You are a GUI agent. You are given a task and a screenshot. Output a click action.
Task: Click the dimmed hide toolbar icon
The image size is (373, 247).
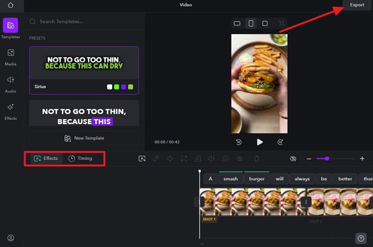coord(240,159)
